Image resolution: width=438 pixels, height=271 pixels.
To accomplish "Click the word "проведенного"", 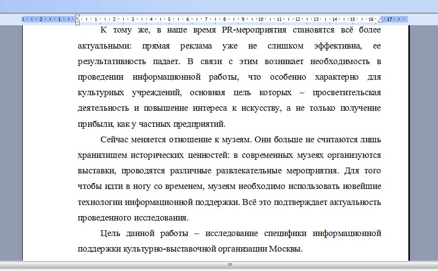I will [x=104, y=218].
